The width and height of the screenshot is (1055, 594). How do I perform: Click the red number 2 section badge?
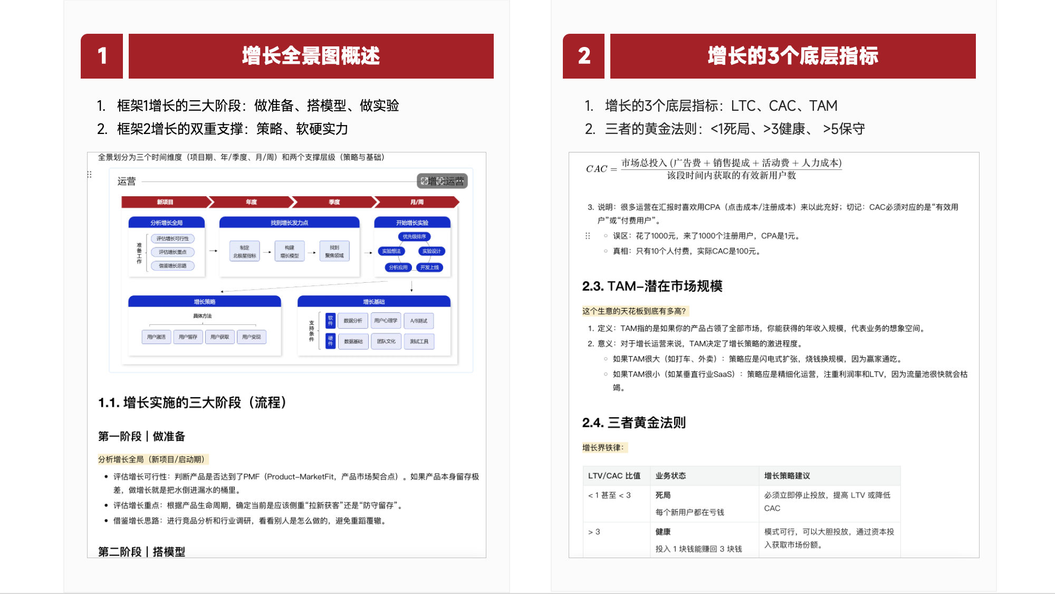(583, 56)
